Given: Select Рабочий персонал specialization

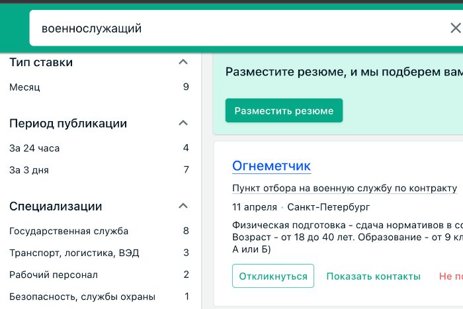Looking at the screenshot, I should pyautogui.click(x=54, y=275).
